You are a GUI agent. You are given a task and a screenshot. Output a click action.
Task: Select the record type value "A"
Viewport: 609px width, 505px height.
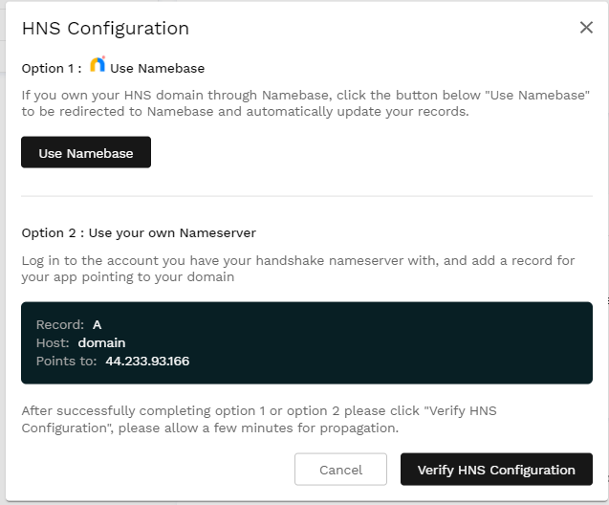tap(98, 325)
